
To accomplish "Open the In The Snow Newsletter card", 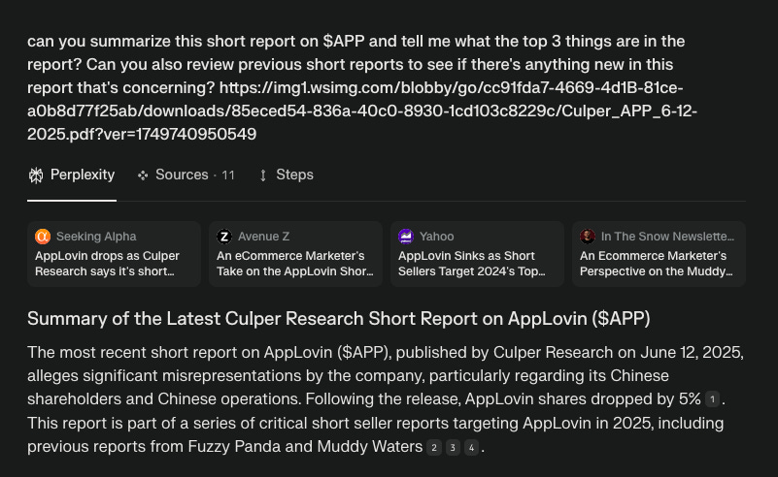I will [x=659, y=254].
